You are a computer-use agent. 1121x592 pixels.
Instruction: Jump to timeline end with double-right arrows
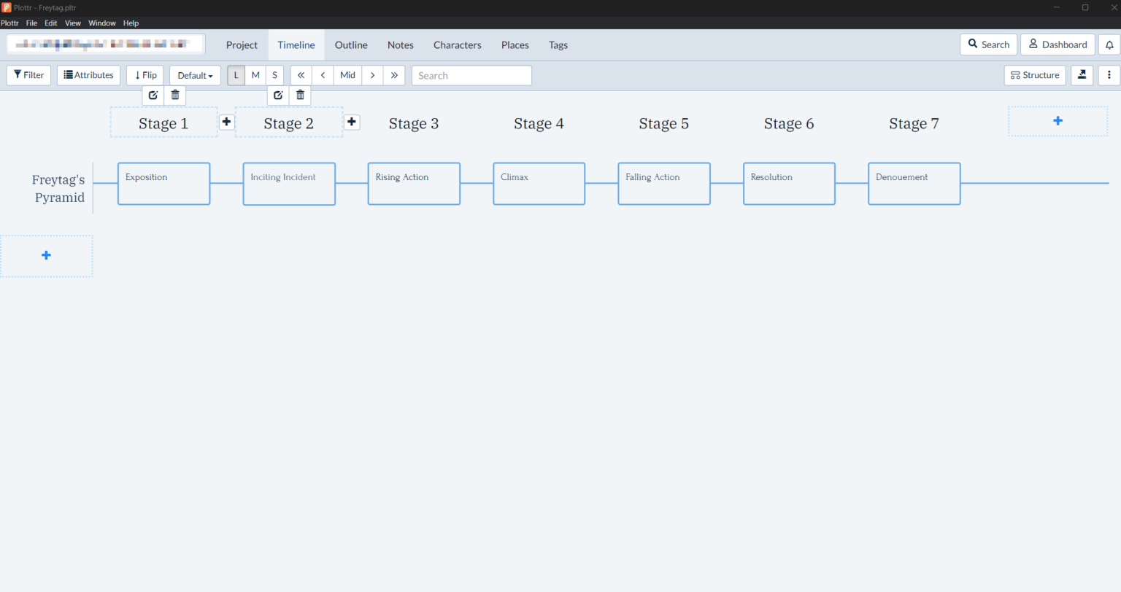394,75
